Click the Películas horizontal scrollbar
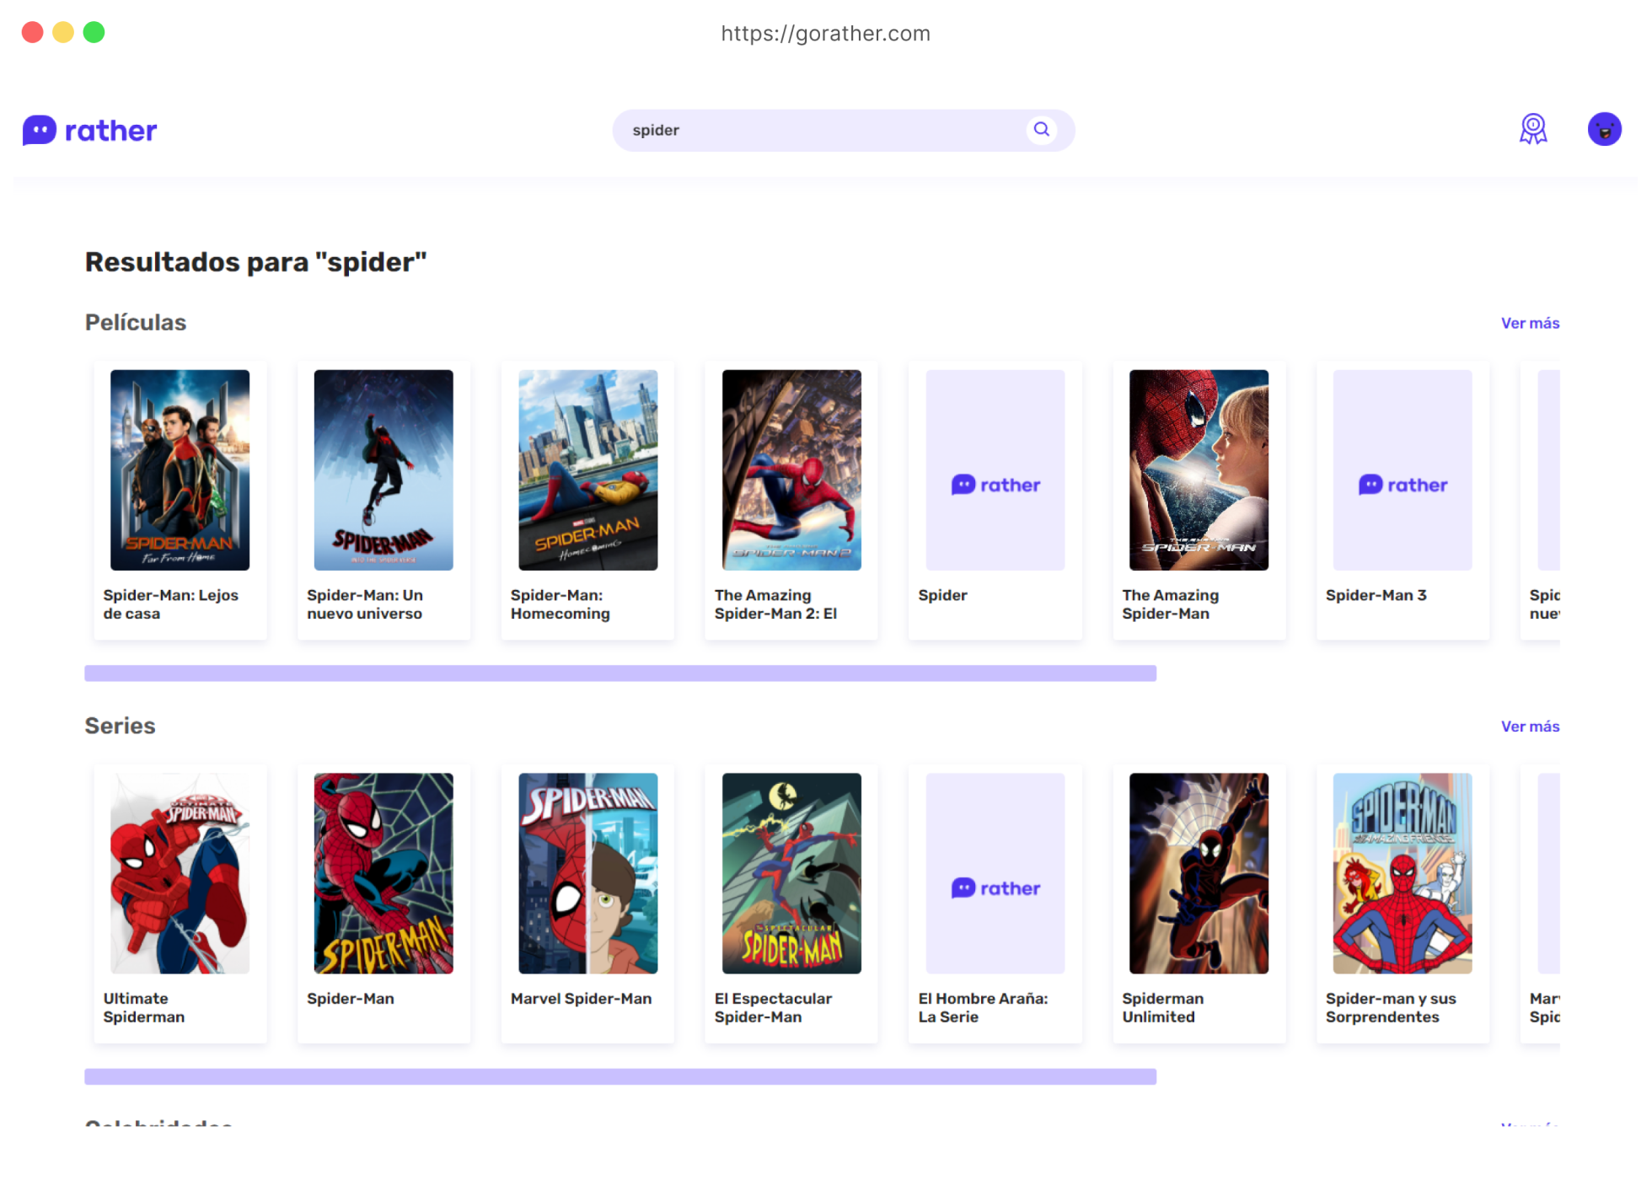Viewport: 1652px width, 1180px height. tap(620, 673)
